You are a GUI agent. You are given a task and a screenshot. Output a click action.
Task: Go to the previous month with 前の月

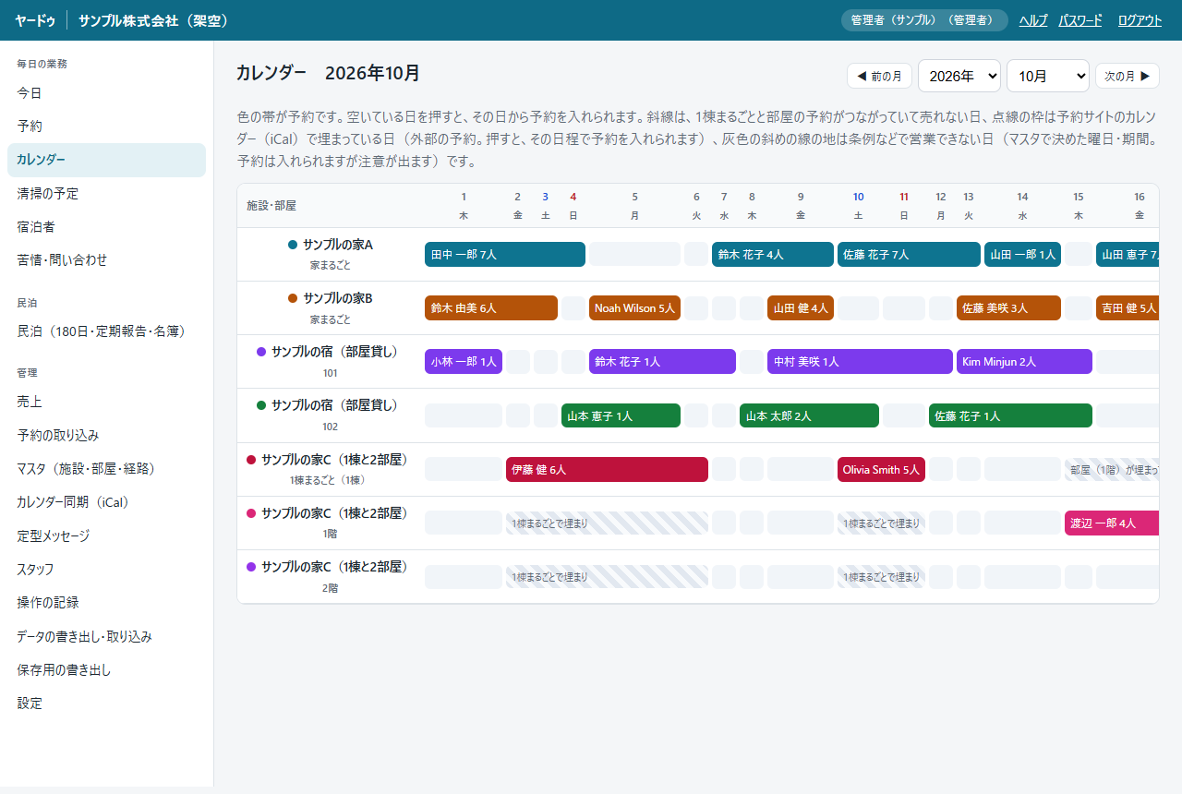click(879, 76)
